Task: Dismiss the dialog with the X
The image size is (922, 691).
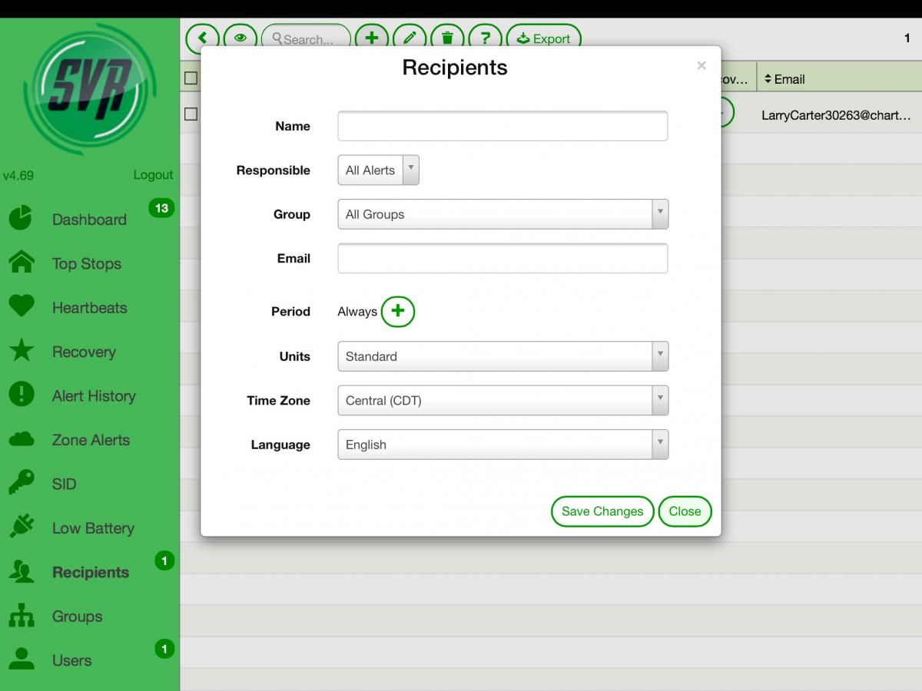Action: tap(701, 66)
